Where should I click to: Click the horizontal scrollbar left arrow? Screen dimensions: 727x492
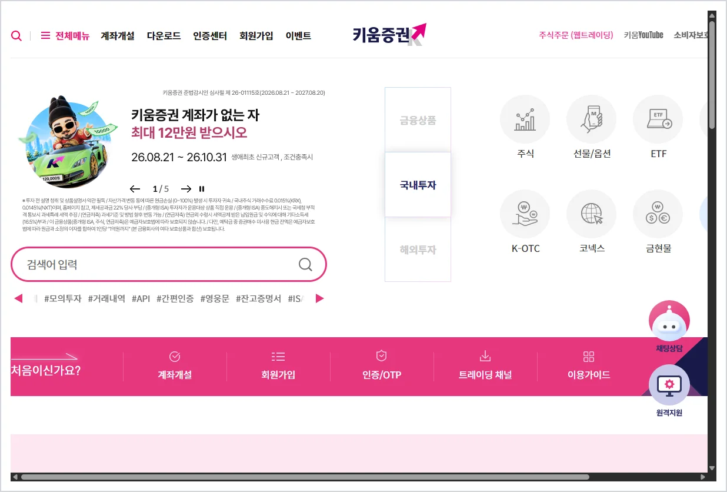15,477
